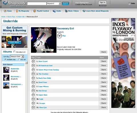Play track 3 Seven Ways From Sunday
This screenshot has height=113, width=137.
tap(33, 70)
